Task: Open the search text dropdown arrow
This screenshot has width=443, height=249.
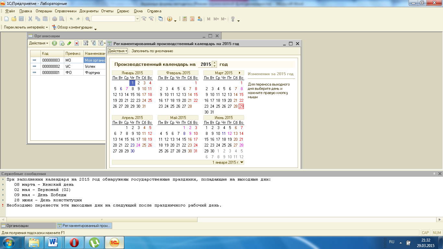Action: tap(138, 19)
